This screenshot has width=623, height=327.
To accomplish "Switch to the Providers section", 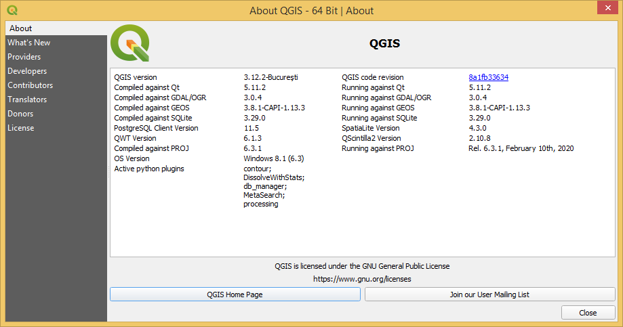I will [x=56, y=57].
